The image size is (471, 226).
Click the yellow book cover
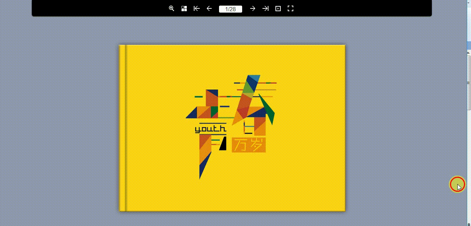point(232,128)
